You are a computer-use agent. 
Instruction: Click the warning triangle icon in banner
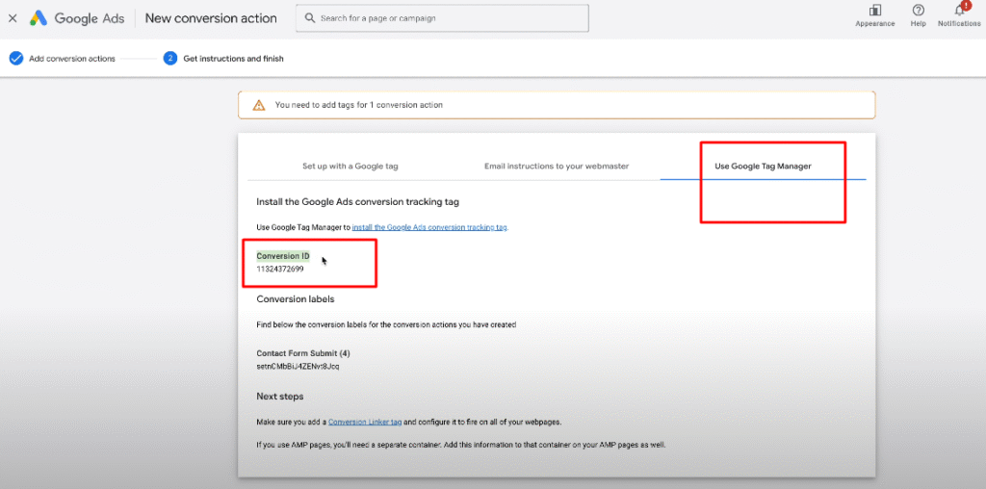258,105
